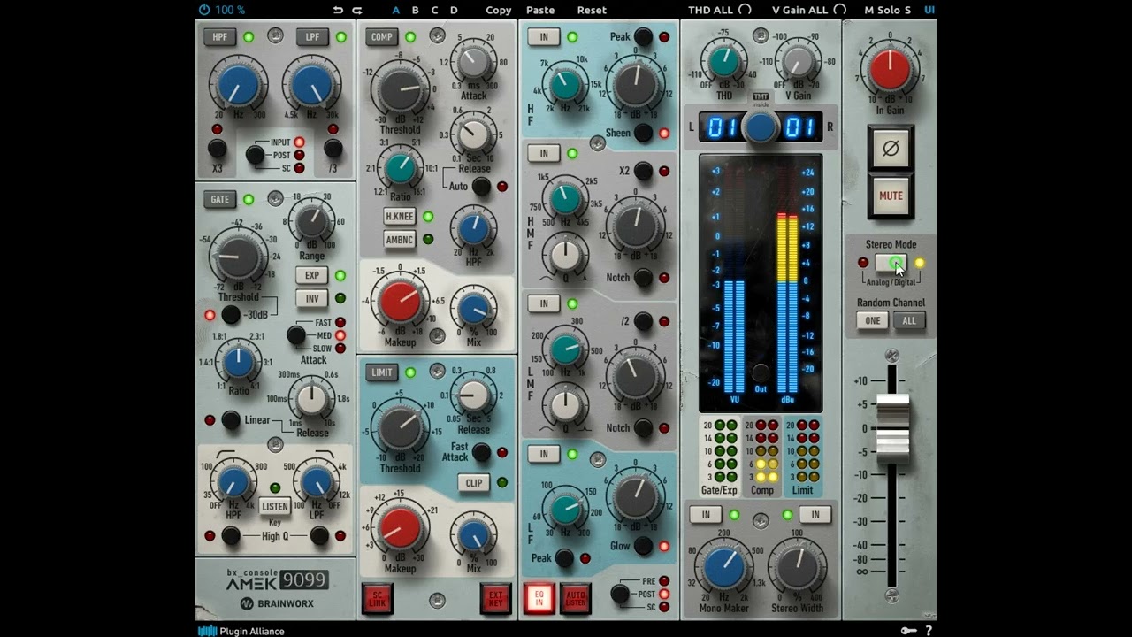Click the undo arrow icon
The width and height of the screenshot is (1132, 637).
point(338,10)
